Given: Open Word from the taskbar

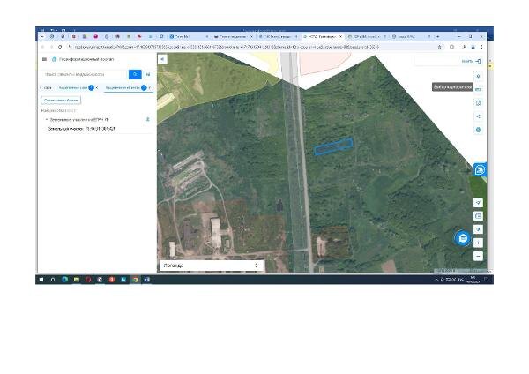Looking at the screenshot, I should point(146,280).
